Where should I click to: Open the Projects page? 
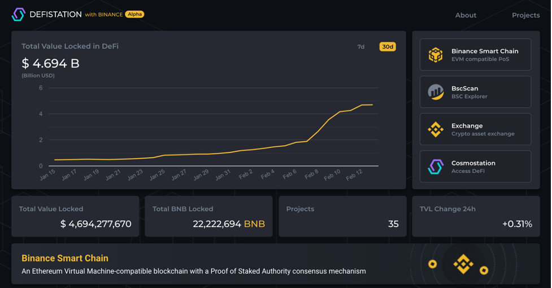(x=525, y=15)
